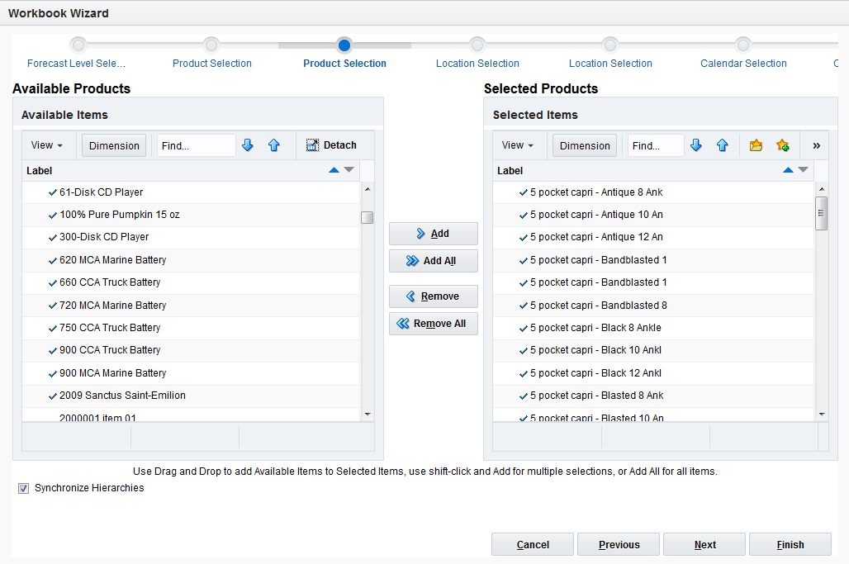Screen dimensions: 849x564
Task: Select 100% Pure Pumpkin 15 oz item
Action: click(x=191, y=215)
